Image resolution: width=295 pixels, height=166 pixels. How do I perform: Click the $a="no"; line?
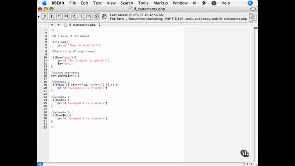pos(64,64)
